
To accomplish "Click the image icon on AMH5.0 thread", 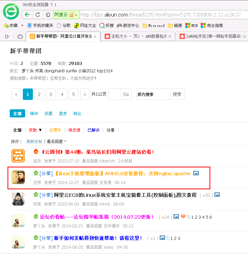I will point(196,173).
